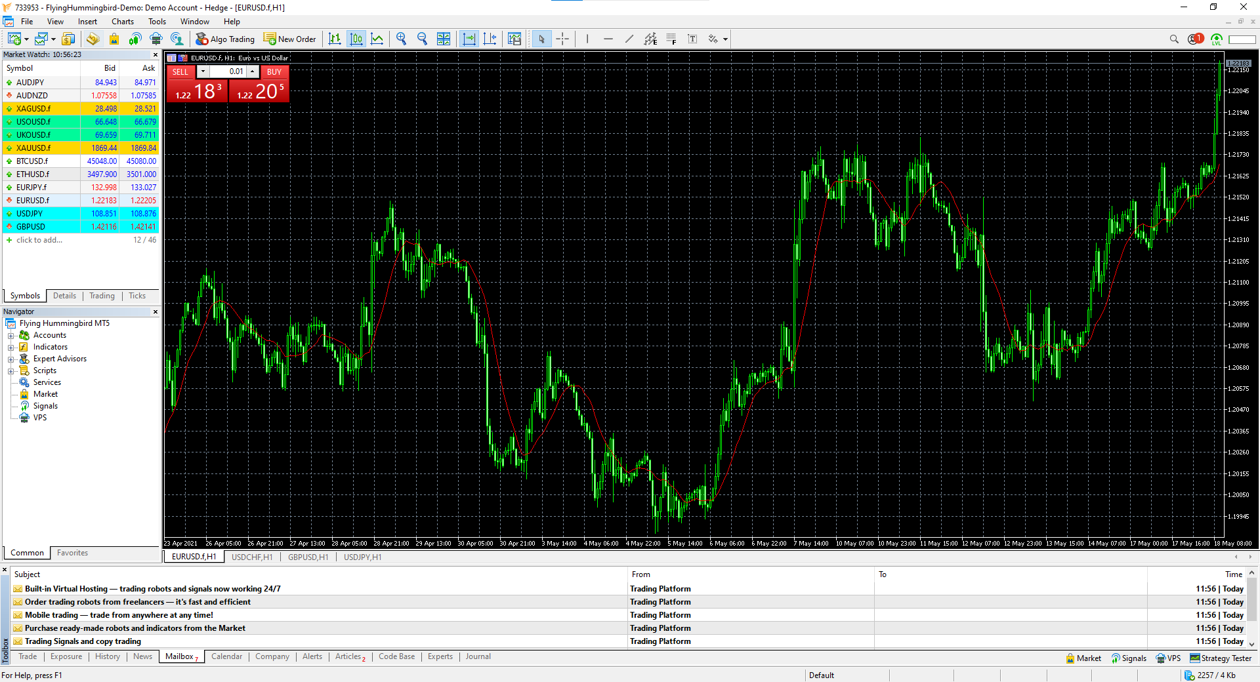Zoom in on the chart
The height and width of the screenshot is (682, 1260).
coord(402,39)
